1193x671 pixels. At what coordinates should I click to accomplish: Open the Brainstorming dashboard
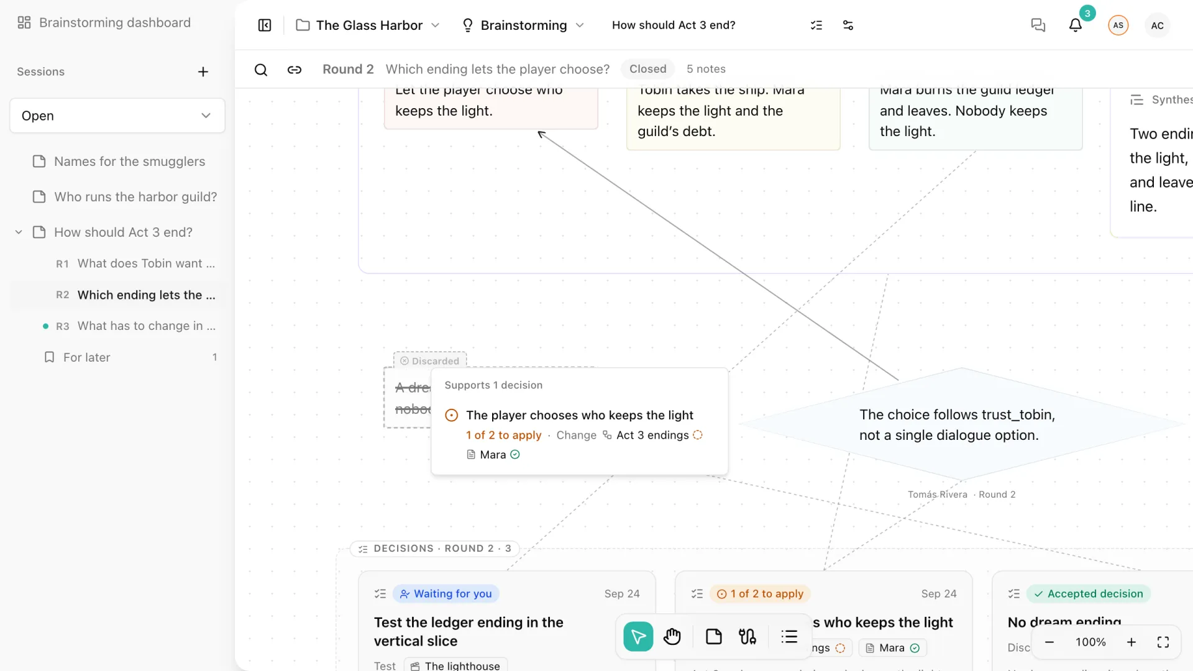(104, 23)
